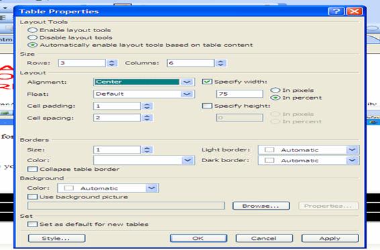Click the Columns number field
This screenshot has width=380, height=250.
191,63
